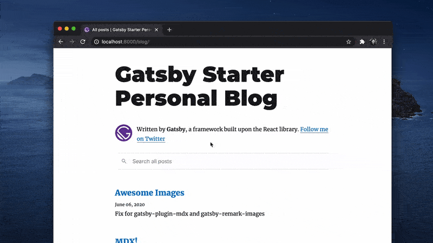Viewport: 433px width, 243px height.
Task: View site information icon in address bar
Action: pos(96,42)
